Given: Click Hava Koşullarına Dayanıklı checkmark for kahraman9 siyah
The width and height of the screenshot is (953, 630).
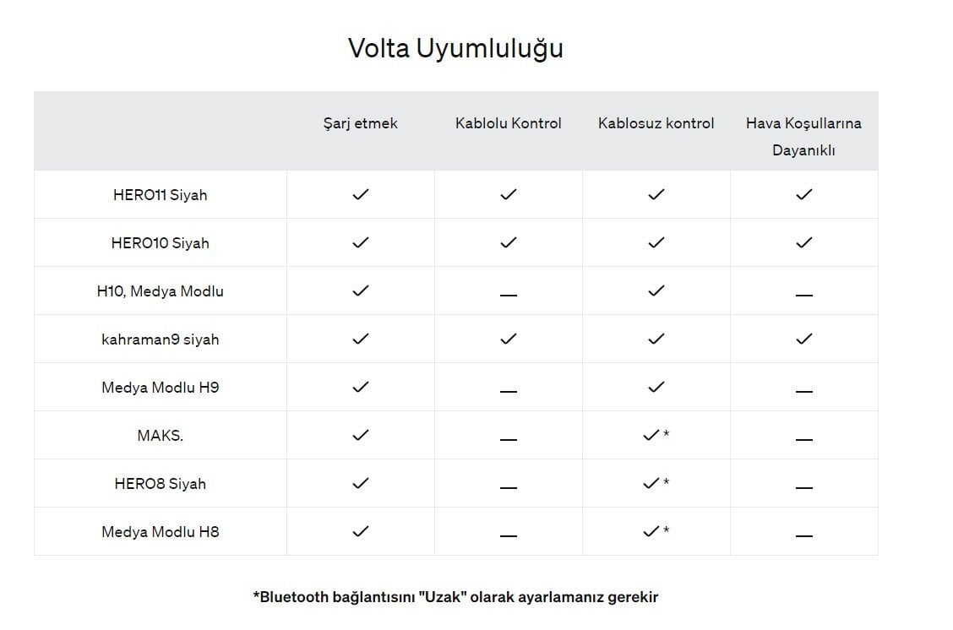Looking at the screenshot, I should click(804, 339).
